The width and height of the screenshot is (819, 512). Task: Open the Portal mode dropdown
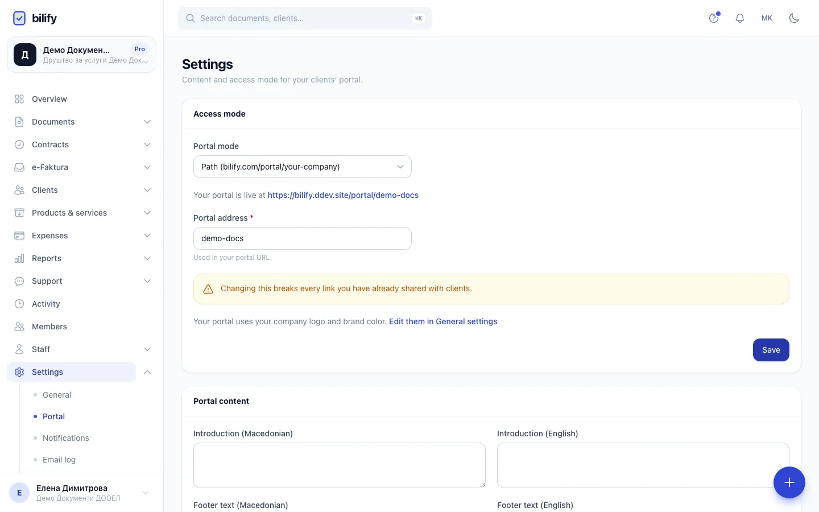click(303, 167)
